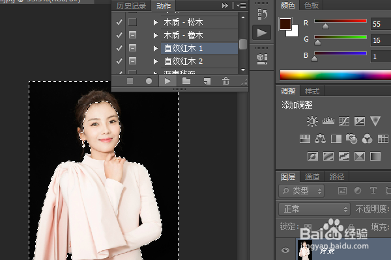
Task: Toggle checkmark for 直纹红木 1 action
Action: (119, 47)
